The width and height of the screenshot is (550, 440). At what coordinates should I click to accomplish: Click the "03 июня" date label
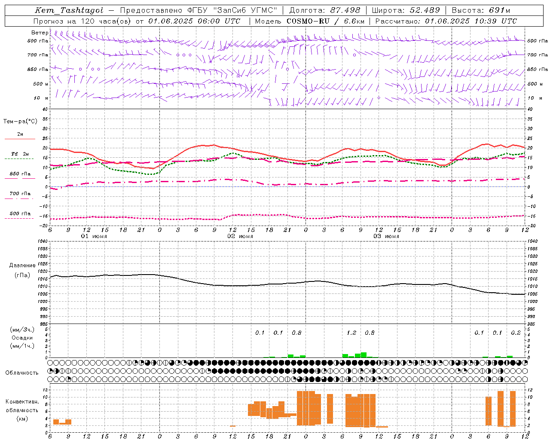tap(386, 236)
